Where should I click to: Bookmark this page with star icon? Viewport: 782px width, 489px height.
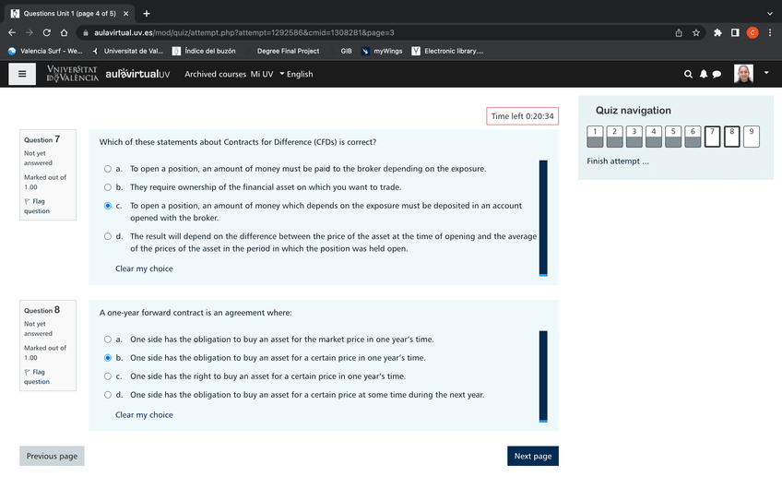[696, 32]
